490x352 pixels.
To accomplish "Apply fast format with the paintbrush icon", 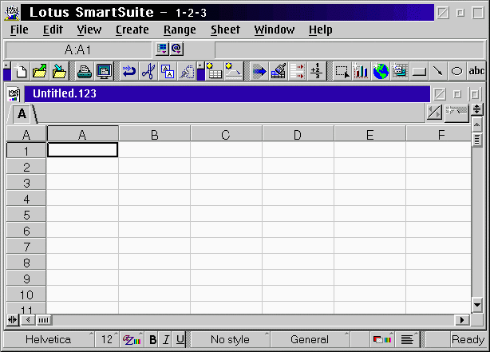I will click(x=279, y=71).
